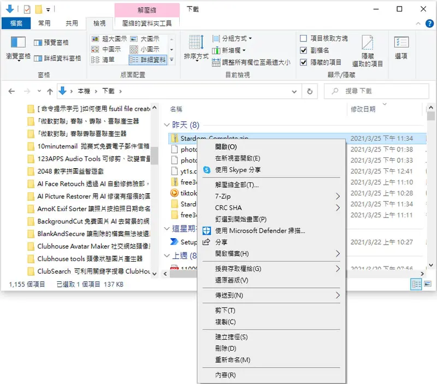Screen dimensions: 437x384
Task: Click the 隱藏選取的項目 icon
Action: (367, 43)
